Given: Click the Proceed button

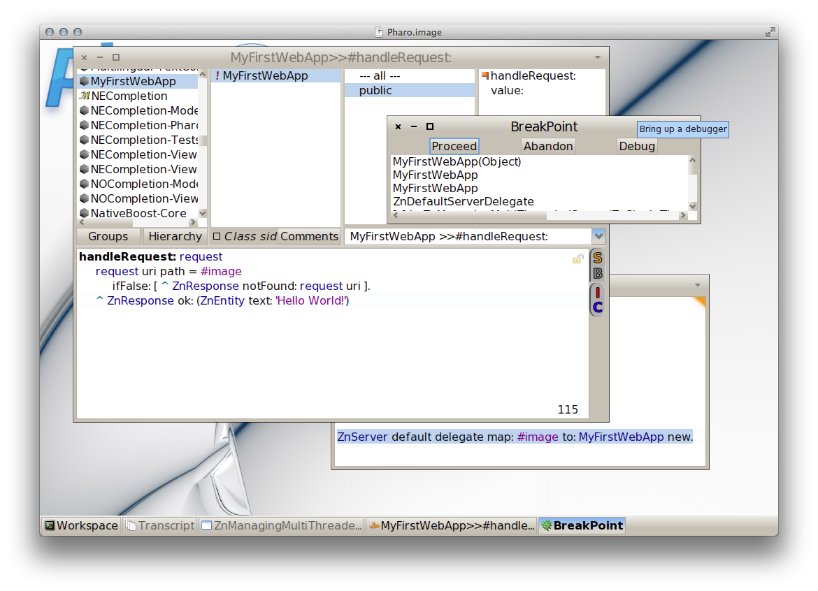Looking at the screenshot, I should click(x=454, y=147).
